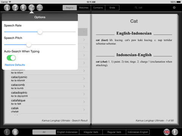
Task: Select the Matches search mode
Action: [x=84, y=8]
